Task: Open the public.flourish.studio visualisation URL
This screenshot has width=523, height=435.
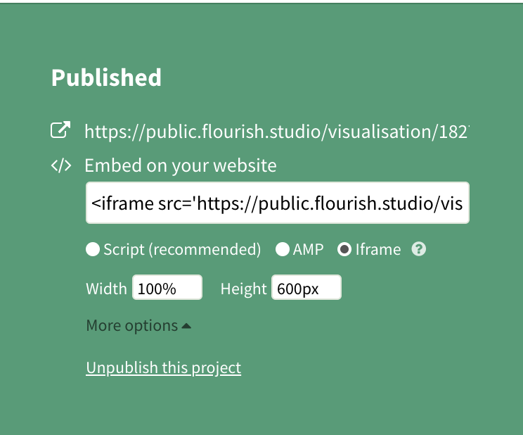Action: click(276, 132)
